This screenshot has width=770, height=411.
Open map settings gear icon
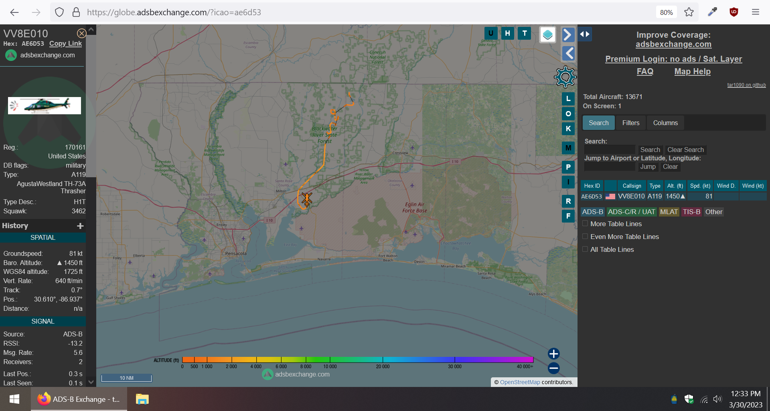(x=565, y=77)
